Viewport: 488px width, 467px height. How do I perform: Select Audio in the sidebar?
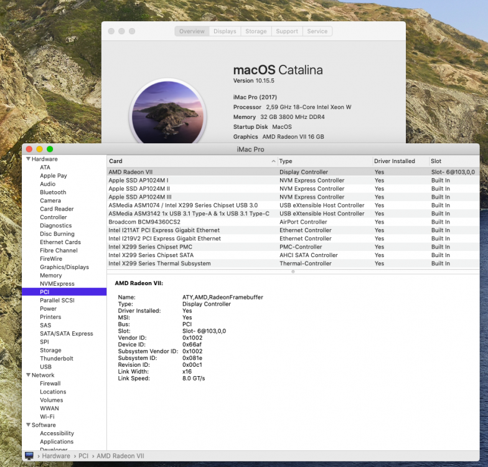[47, 184]
